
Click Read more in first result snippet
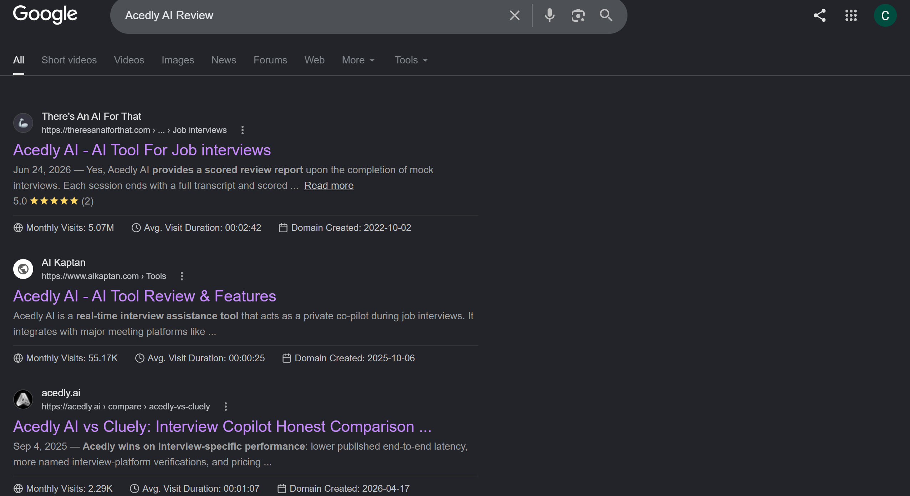[329, 185]
